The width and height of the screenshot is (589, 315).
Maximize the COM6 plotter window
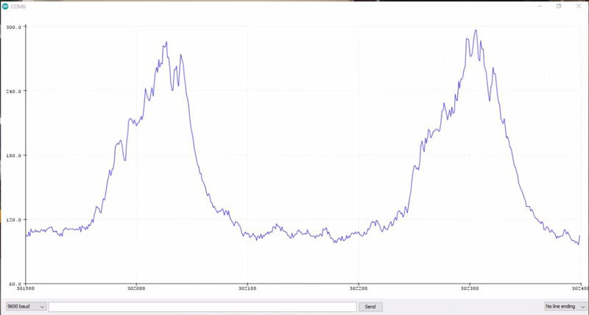pos(558,5)
